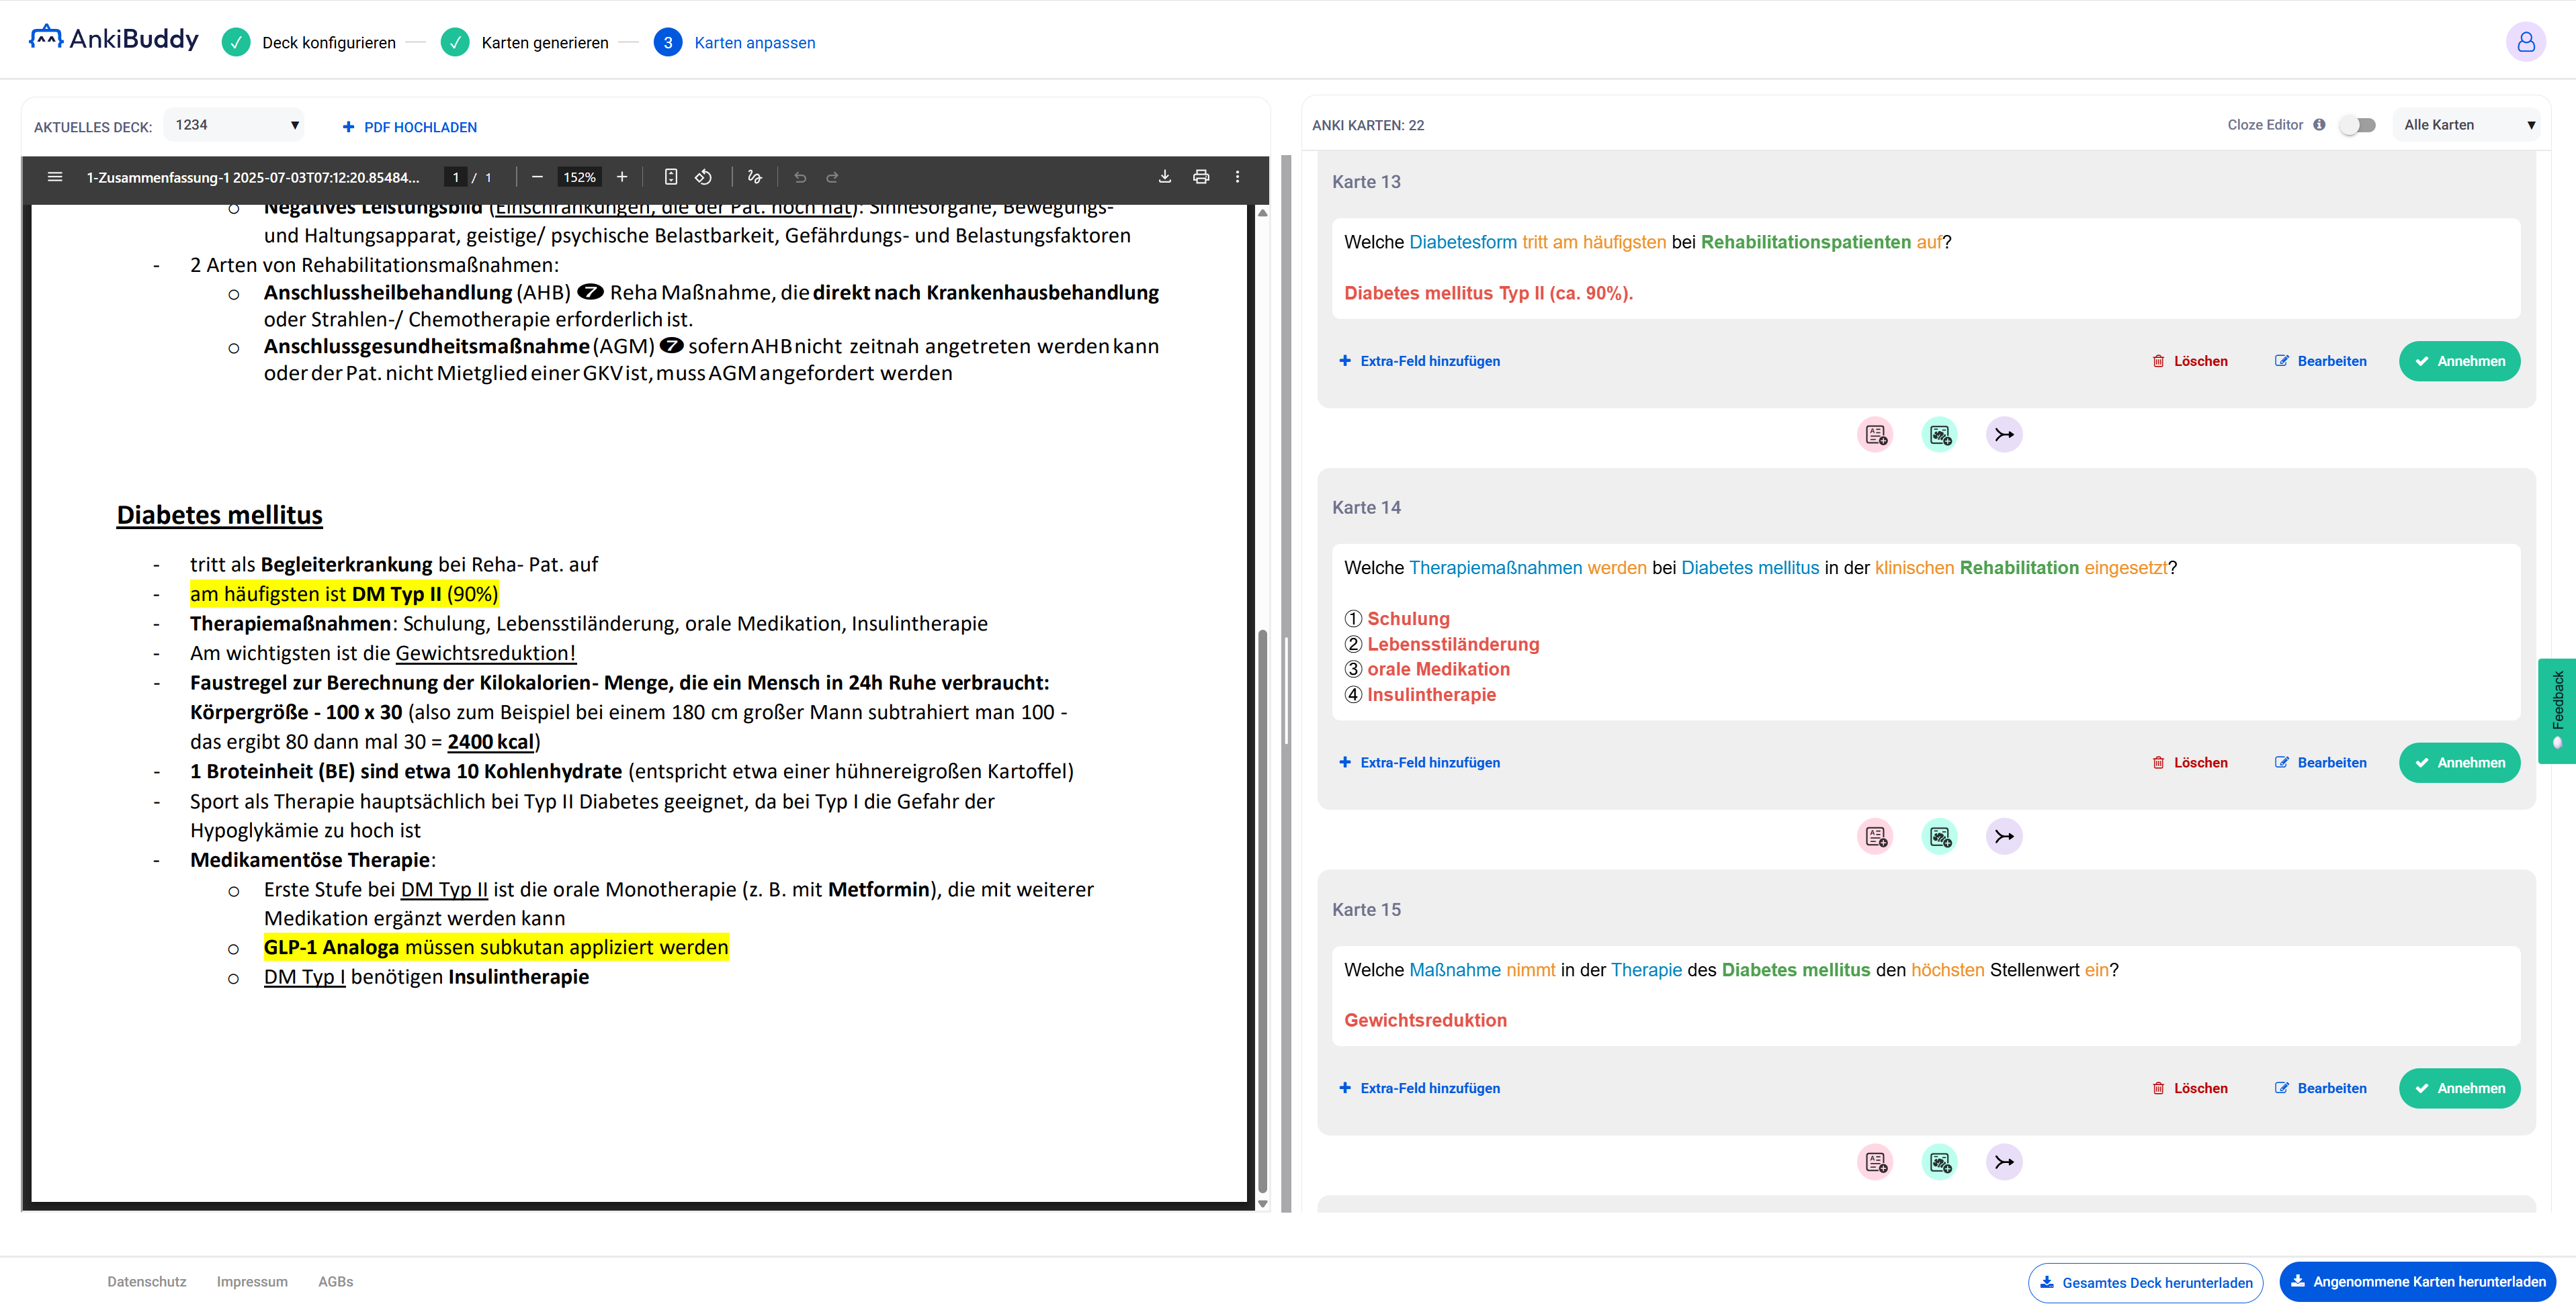Open PDF viewer more options menu
Image resolution: width=2576 pixels, height=1310 pixels.
point(1237,177)
